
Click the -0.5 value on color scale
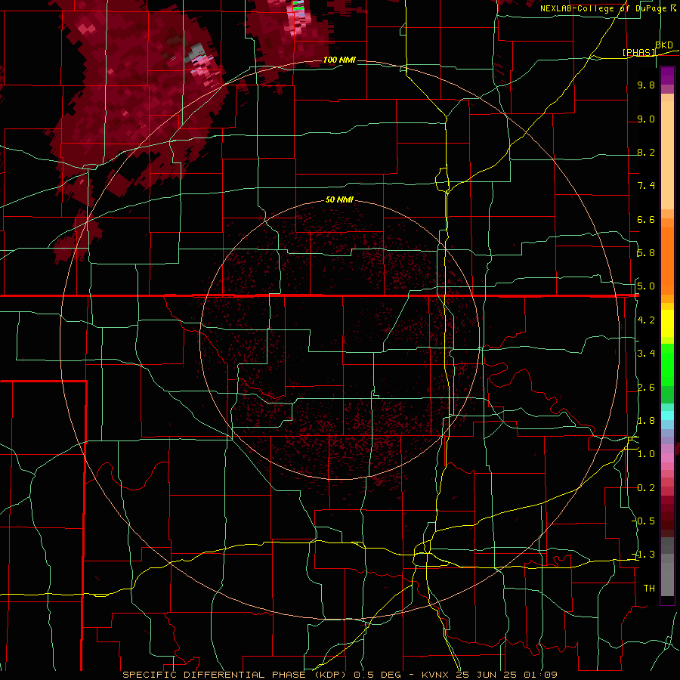pyautogui.click(x=644, y=521)
